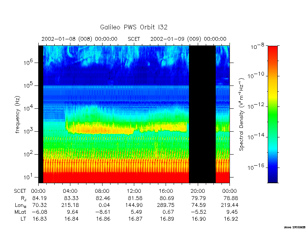
Task: Click the 10^-14 color bar label
Action: (x=255, y=136)
